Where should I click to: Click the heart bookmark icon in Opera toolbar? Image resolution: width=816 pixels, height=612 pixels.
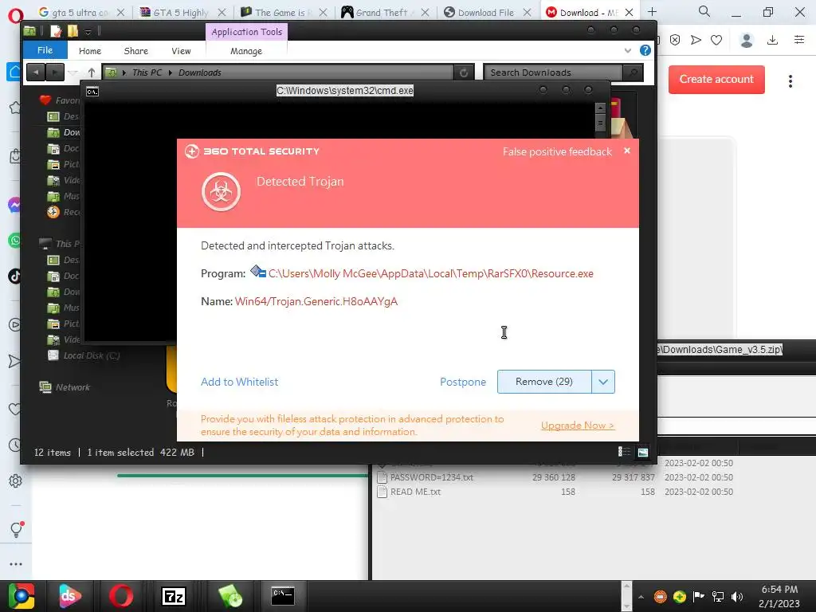[716, 40]
